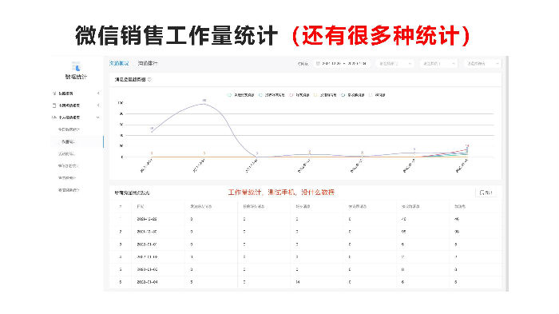Viewport: 559px width, 314px height.
Task: Click the info icon beside chart title
Action: click(150, 80)
